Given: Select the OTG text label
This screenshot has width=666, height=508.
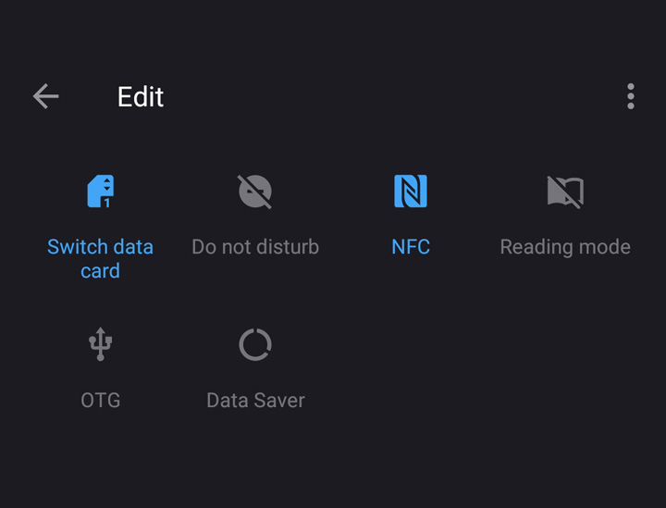Looking at the screenshot, I should tap(101, 400).
